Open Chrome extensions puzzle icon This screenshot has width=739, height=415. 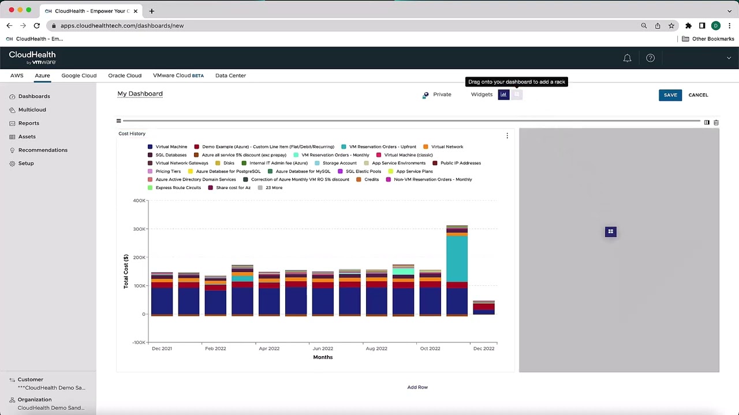(x=688, y=25)
